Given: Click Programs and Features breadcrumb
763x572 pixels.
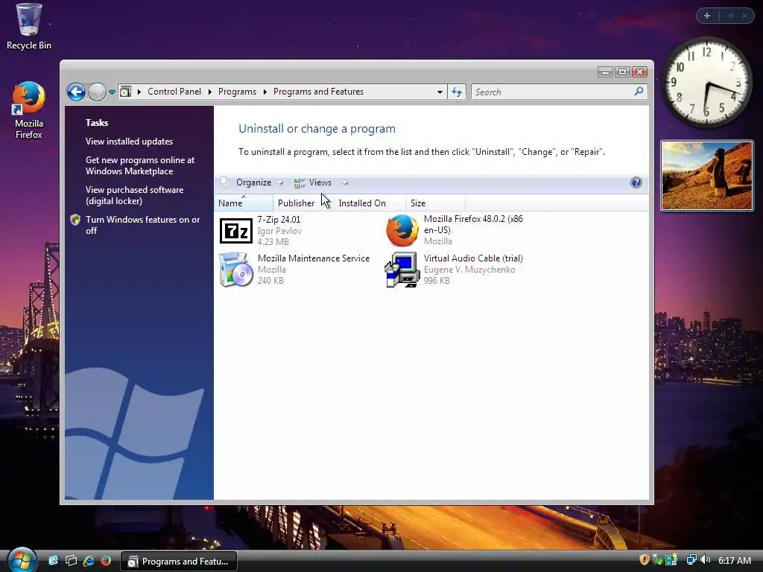Looking at the screenshot, I should tap(318, 92).
